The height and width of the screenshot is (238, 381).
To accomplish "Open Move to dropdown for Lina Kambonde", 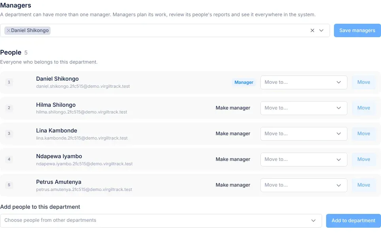I will pos(304,134).
